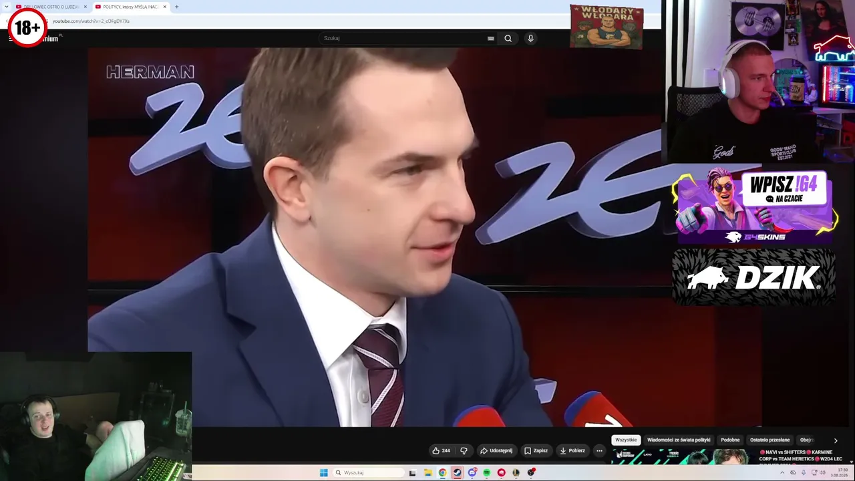This screenshot has width=855, height=481.
Task: Open the last dark taskbar app icon
Action: pos(531,473)
